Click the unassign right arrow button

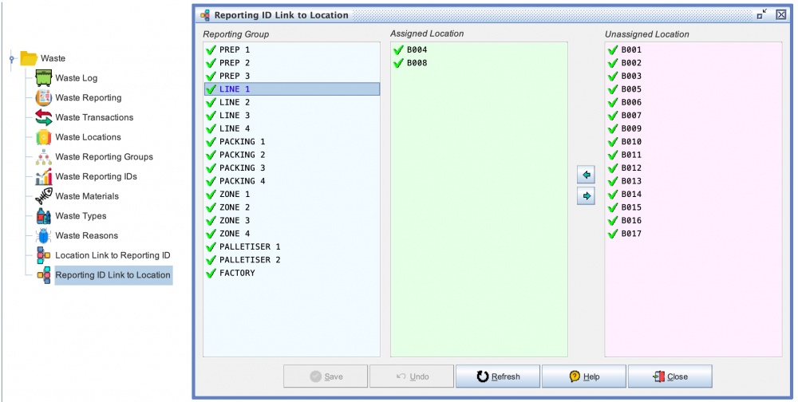pyautogui.click(x=586, y=195)
